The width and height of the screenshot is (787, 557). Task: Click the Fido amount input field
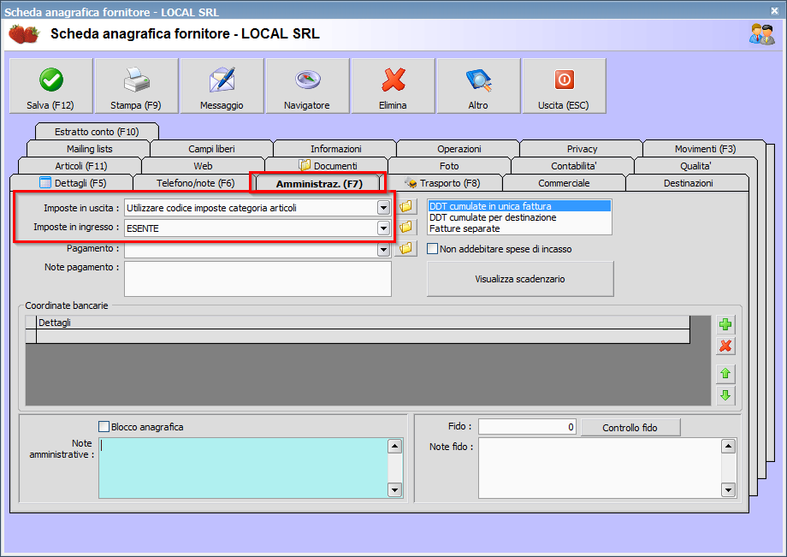tap(527, 427)
